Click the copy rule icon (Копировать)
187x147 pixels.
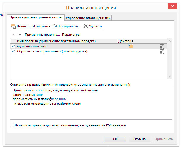click(55, 26)
